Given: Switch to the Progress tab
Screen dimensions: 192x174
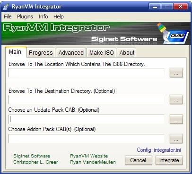Looking at the screenshot, I should click(x=41, y=53).
